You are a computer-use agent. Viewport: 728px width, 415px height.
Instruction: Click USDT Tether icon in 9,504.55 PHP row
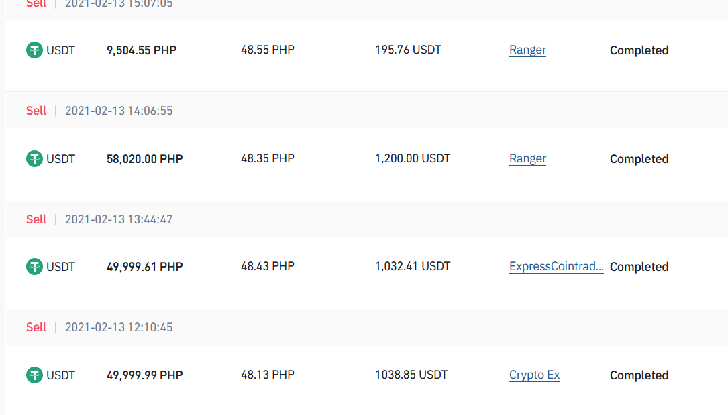pos(34,50)
